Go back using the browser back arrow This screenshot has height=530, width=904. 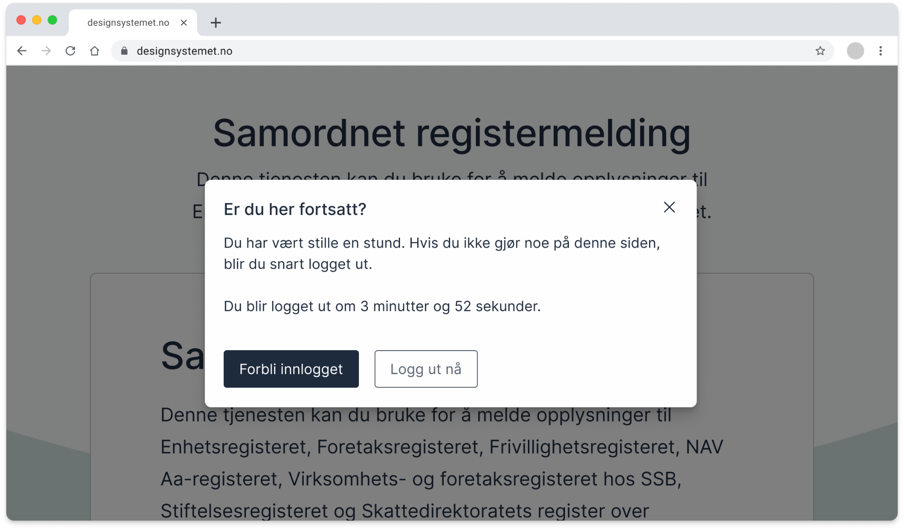click(x=22, y=51)
